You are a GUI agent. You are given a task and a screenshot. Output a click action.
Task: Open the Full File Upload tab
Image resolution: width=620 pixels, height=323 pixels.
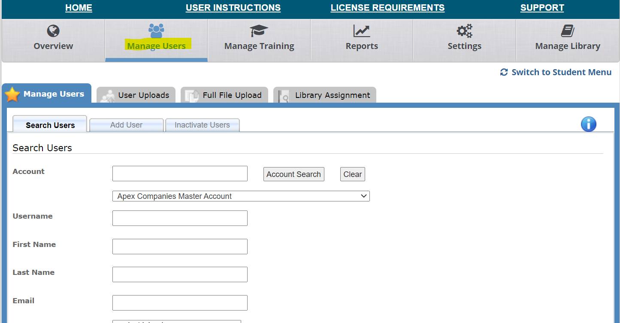225,95
